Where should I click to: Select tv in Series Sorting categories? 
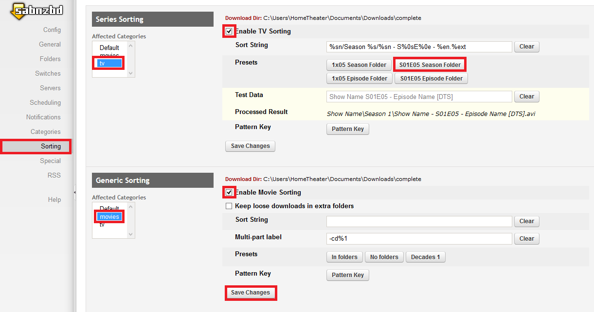click(109, 63)
